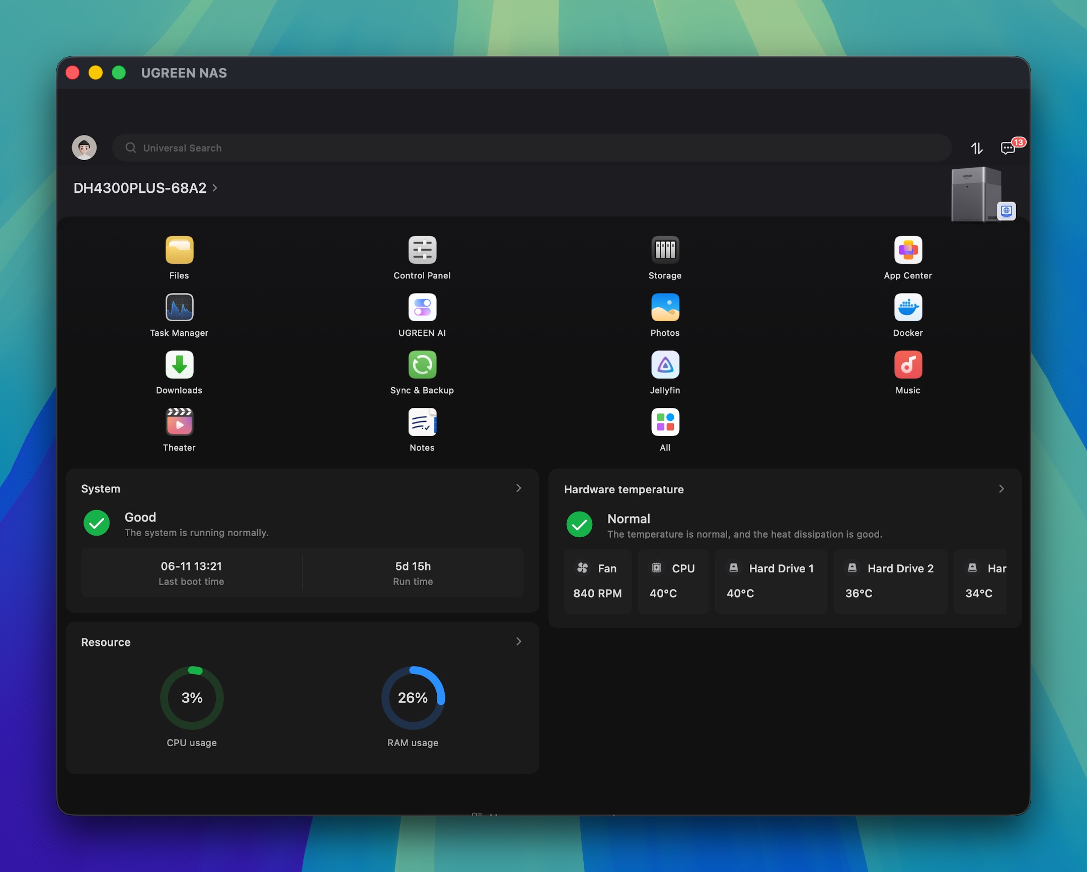
Task: Click the user avatar profile picture
Action: [84, 148]
